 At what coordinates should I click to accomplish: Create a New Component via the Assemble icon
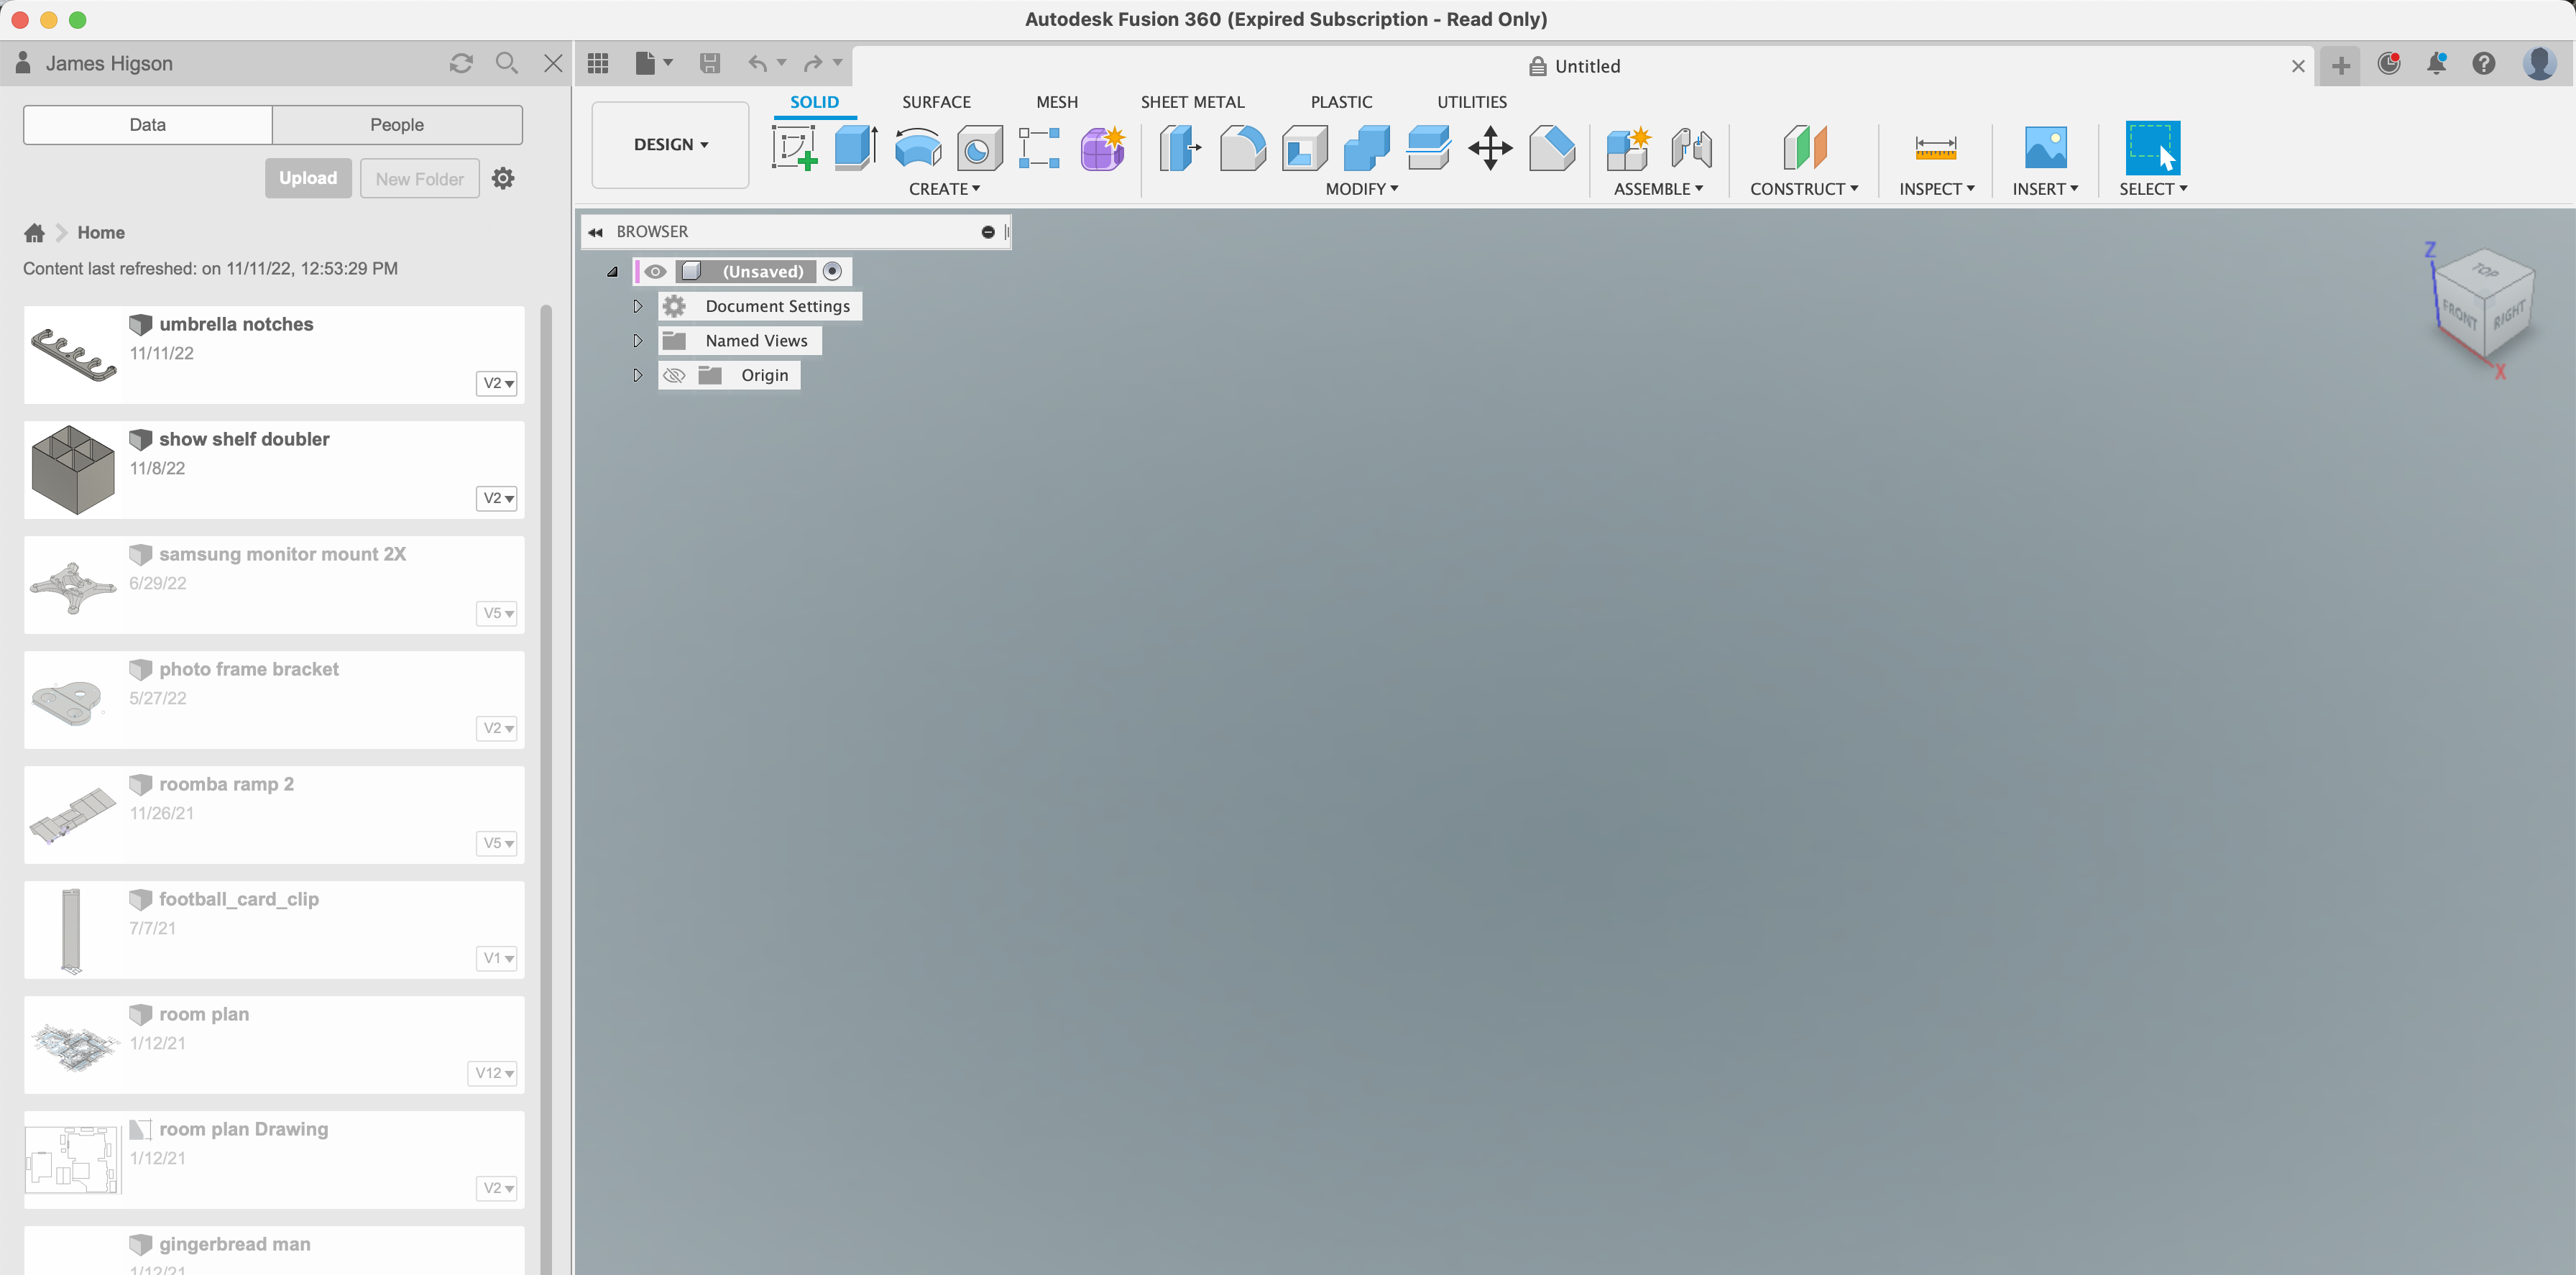(x=1627, y=148)
